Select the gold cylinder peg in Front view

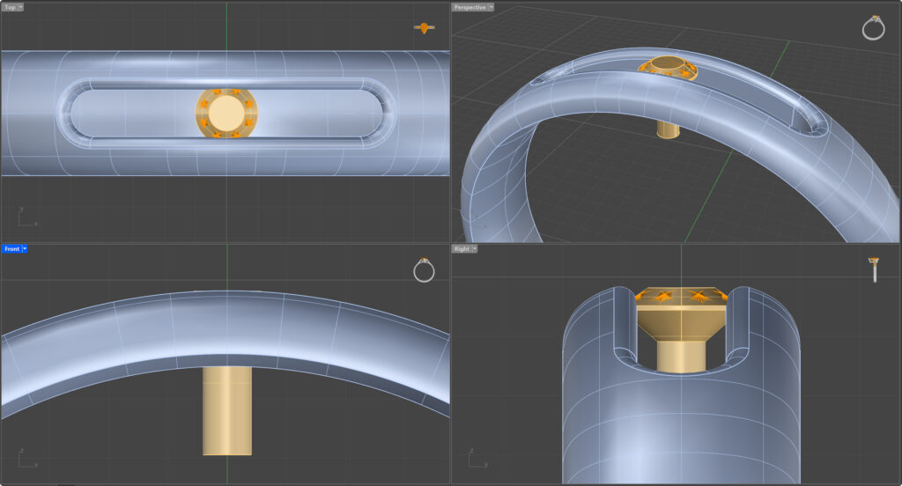coord(227,410)
